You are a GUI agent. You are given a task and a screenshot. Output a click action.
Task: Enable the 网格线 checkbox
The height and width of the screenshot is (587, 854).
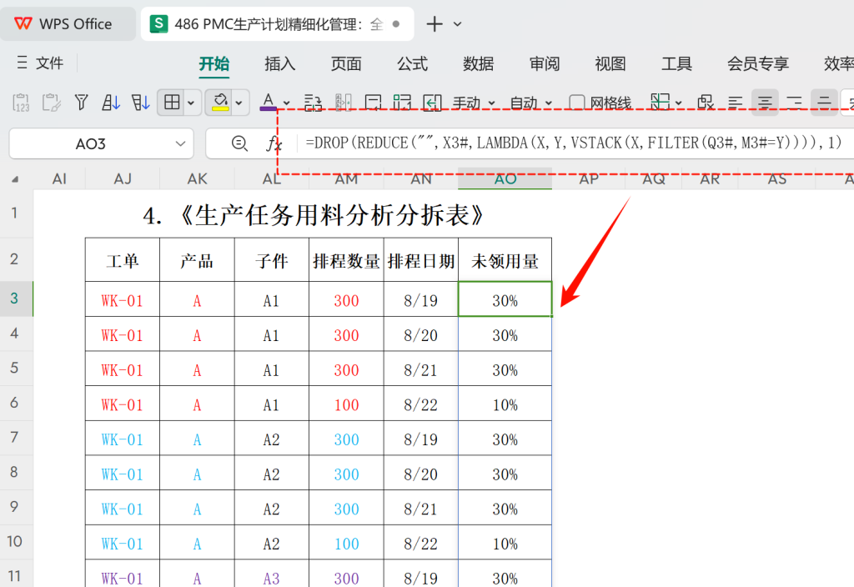pos(577,103)
